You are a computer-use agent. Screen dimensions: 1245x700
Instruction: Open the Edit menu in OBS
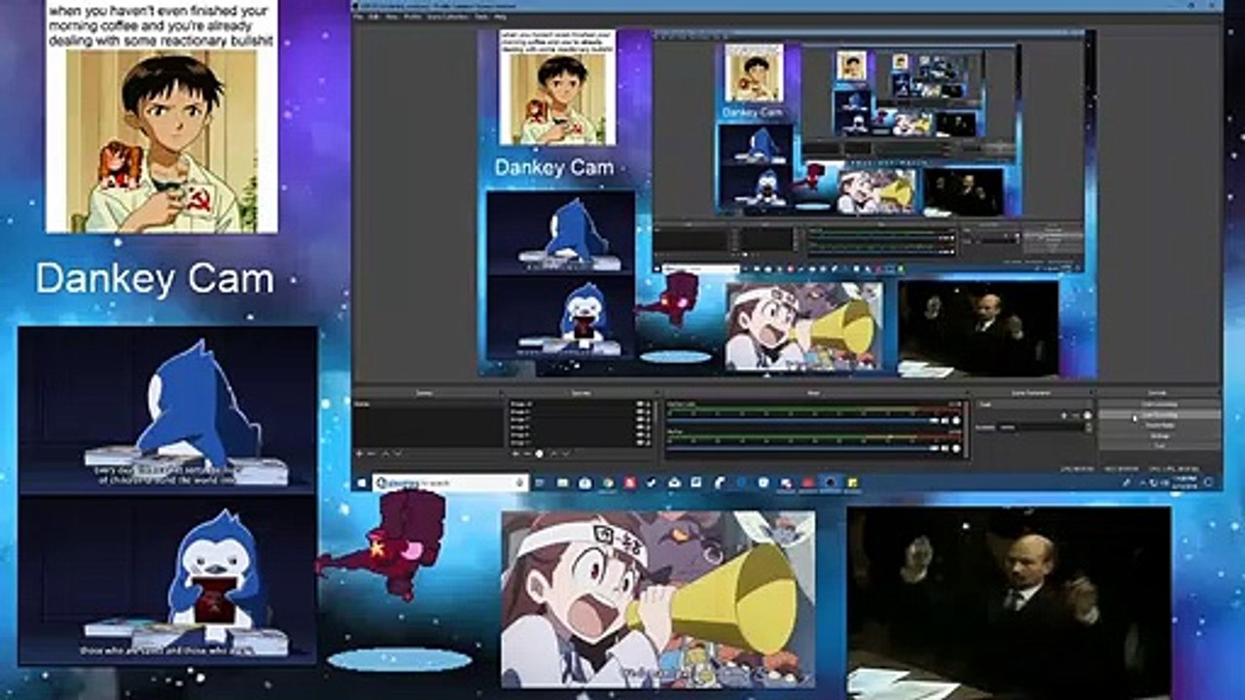coord(374,17)
